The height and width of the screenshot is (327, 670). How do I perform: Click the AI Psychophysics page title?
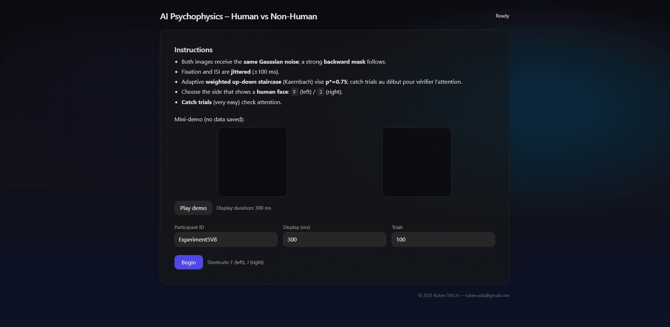[238, 16]
